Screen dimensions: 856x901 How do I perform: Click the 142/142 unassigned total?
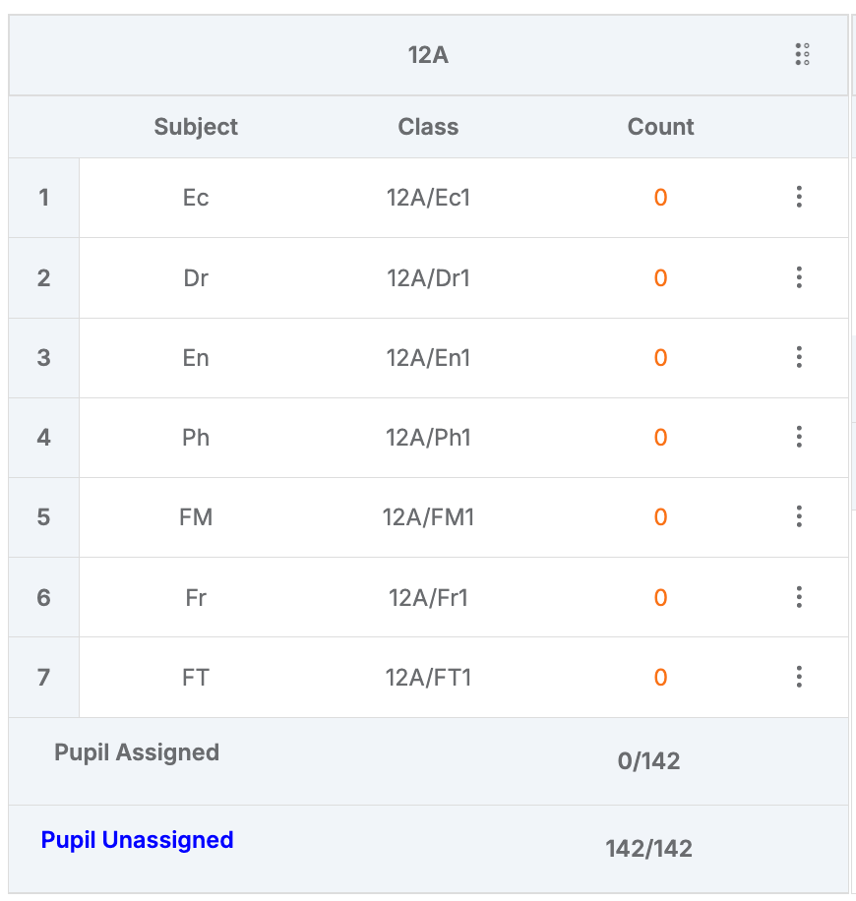point(649,849)
